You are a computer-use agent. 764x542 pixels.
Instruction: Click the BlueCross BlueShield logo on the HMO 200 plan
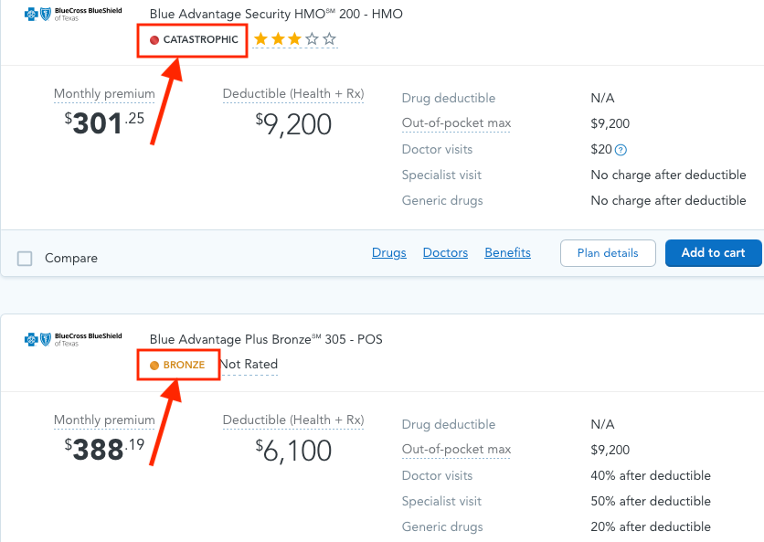(x=73, y=14)
